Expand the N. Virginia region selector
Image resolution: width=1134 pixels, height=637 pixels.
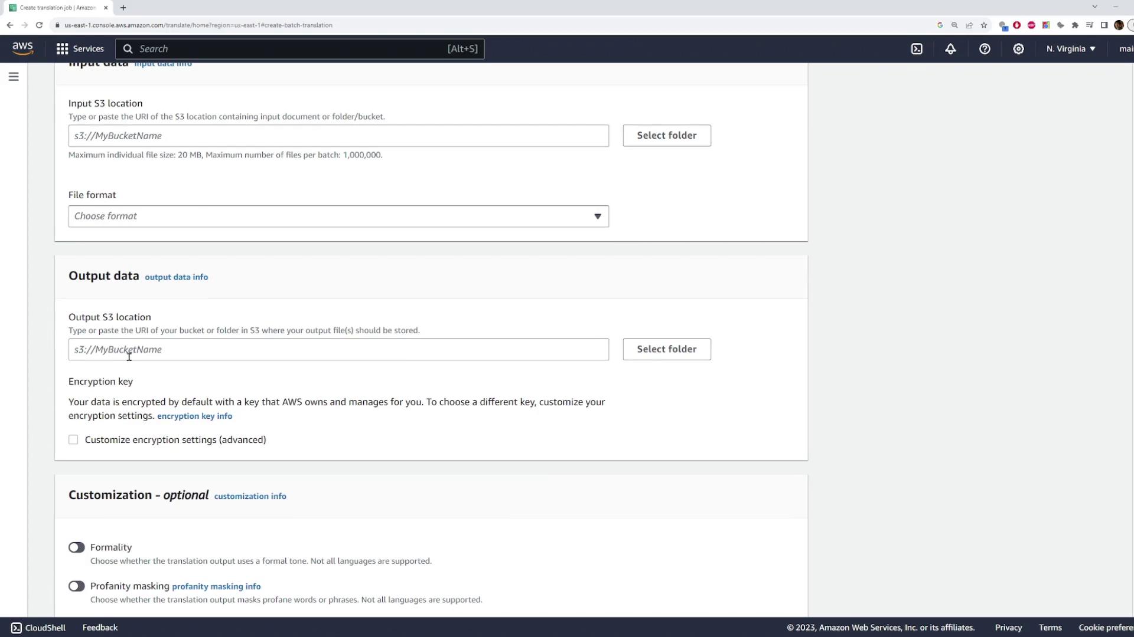1070,49
